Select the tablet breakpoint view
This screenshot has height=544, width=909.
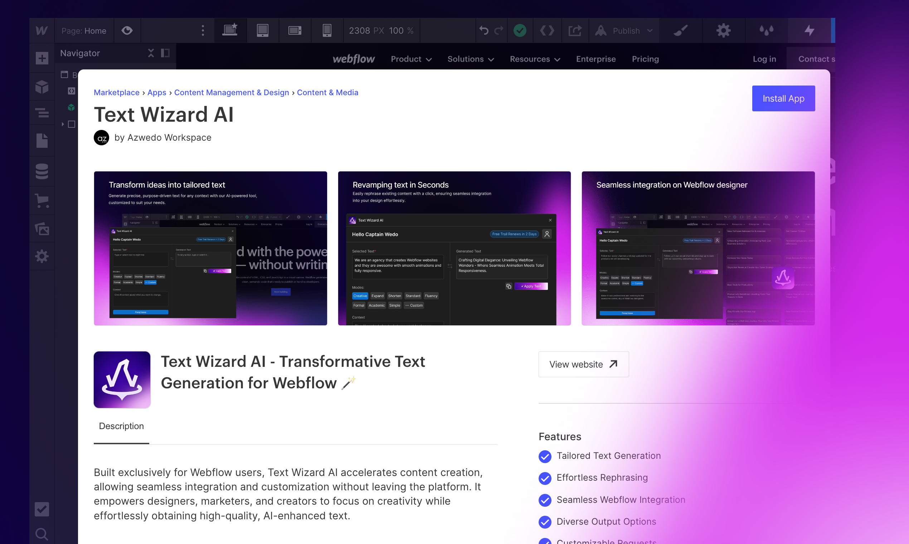pos(262,30)
